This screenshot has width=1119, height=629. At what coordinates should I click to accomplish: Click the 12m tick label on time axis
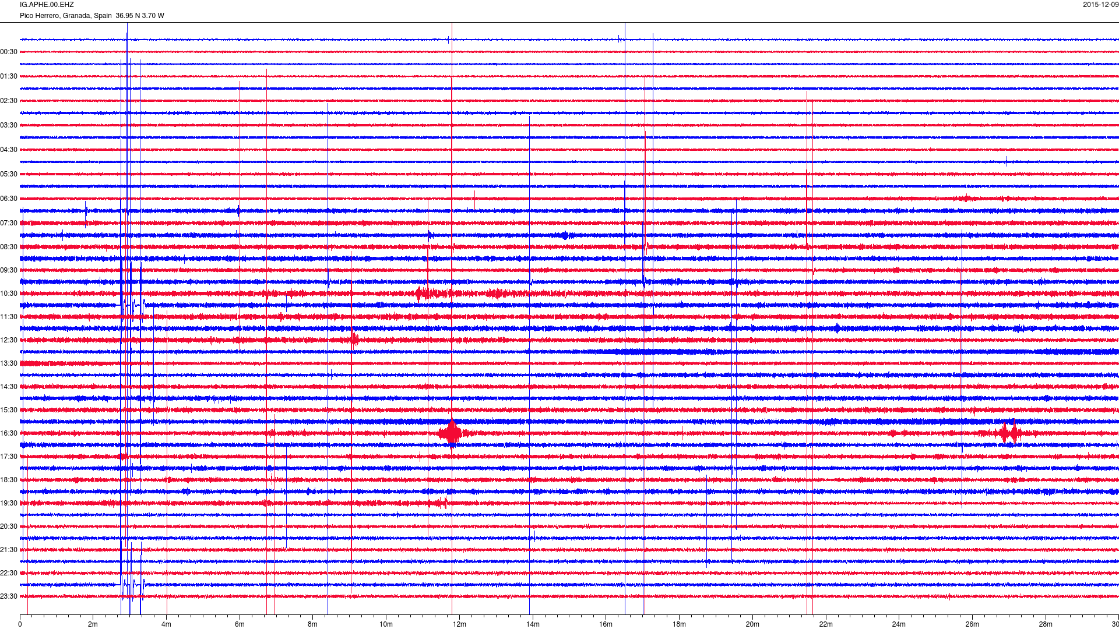(459, 624)
